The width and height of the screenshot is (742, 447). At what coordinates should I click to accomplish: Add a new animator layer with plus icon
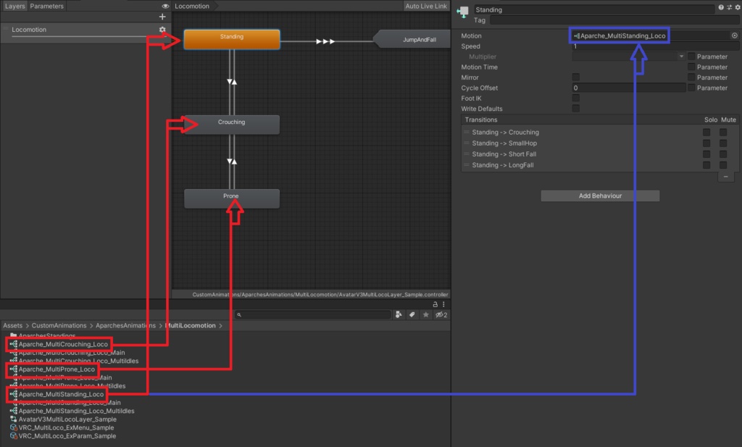click(x=163, y=16)
